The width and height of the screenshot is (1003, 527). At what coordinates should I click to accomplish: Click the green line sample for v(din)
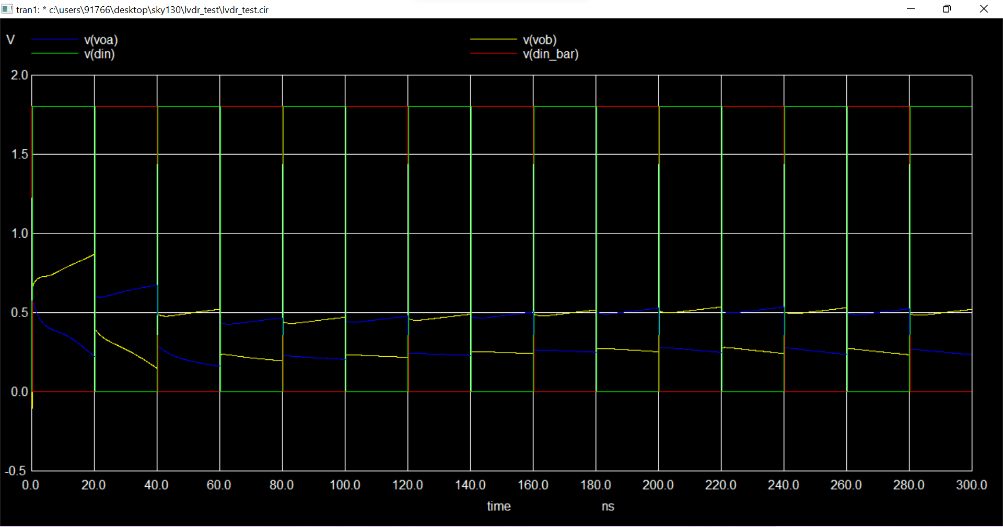pos(55,54)
